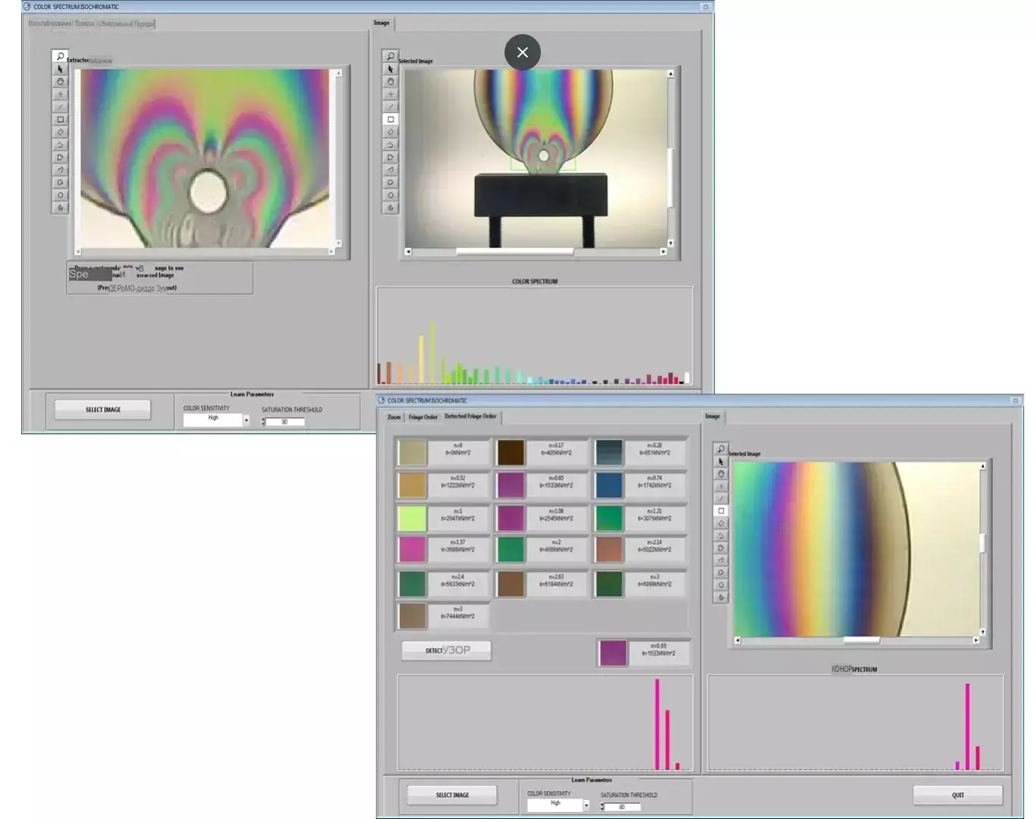
Task: Pick the hand pan tool beside the extracted image
Action: coord(61,81)
